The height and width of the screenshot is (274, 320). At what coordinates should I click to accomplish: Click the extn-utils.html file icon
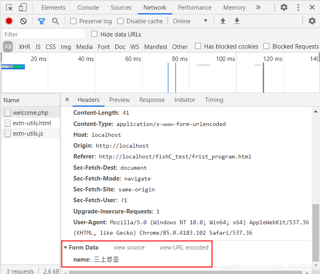(x=8, y=123)
